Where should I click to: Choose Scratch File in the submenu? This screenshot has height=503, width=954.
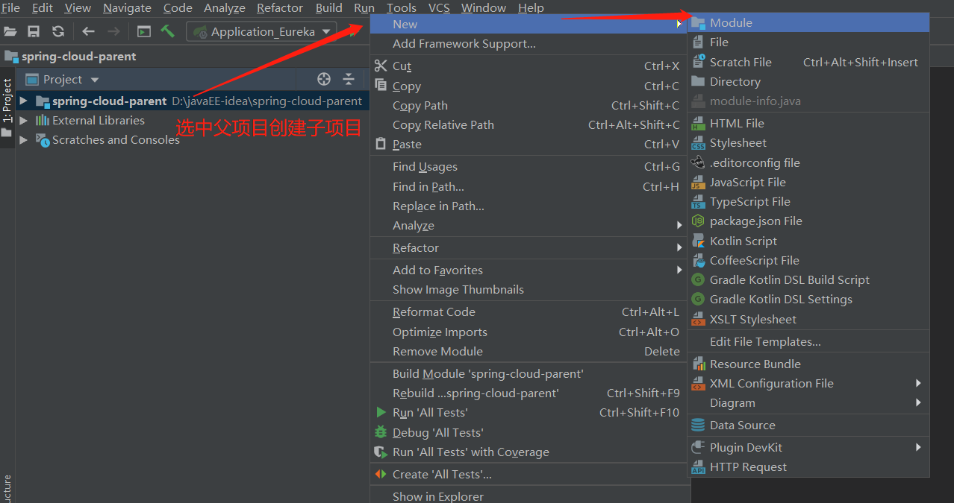(x=808, y=63)
